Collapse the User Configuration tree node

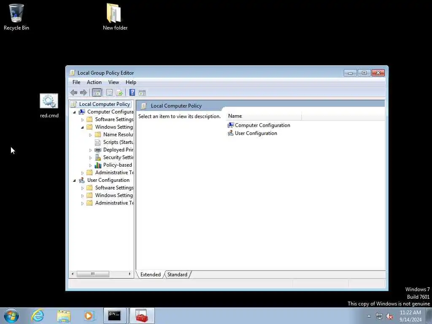click(x=74, y=181)
